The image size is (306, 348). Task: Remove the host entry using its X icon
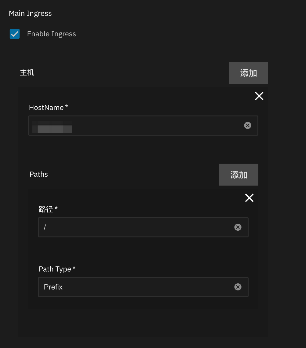(259, 96)
